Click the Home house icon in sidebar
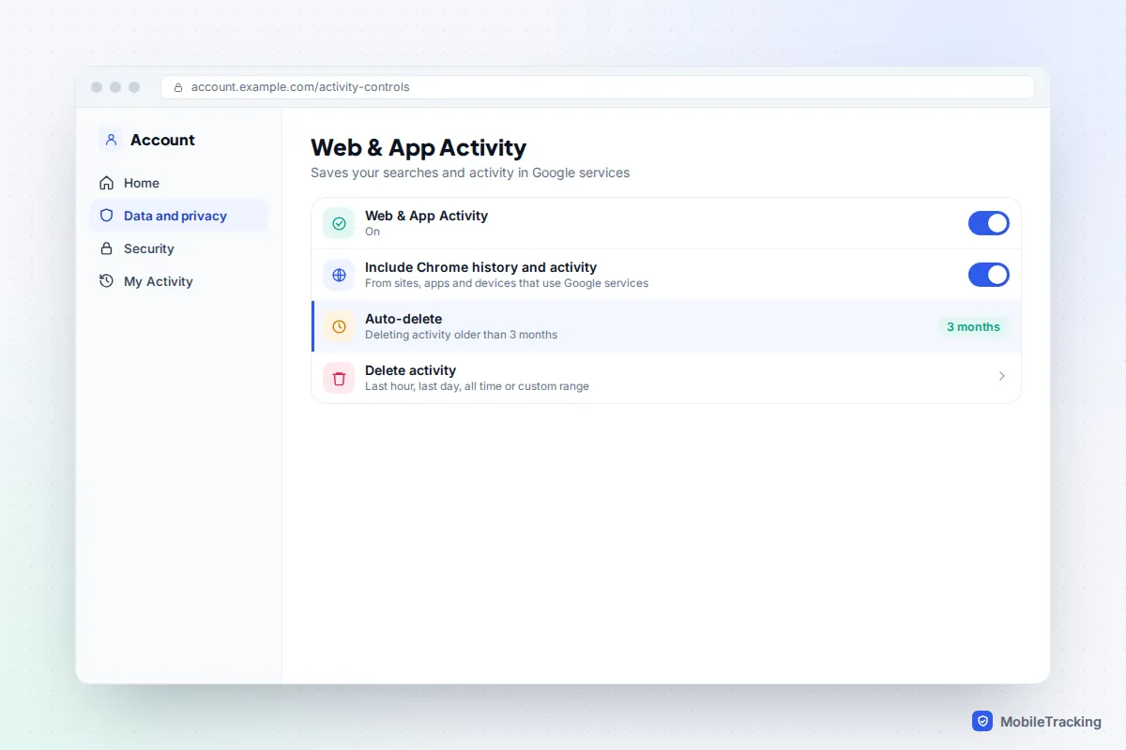Viewport: 1126px width, 750px height. coord(107,183)
